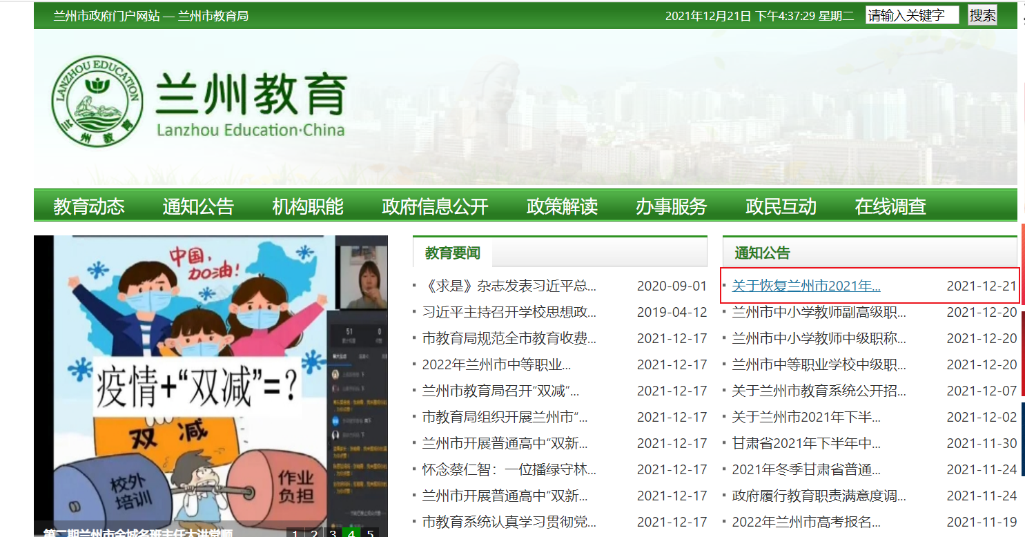Open the 通知公告 navigation menu item
Viewport: 1025px width, 537px height.
click(198, 206)
